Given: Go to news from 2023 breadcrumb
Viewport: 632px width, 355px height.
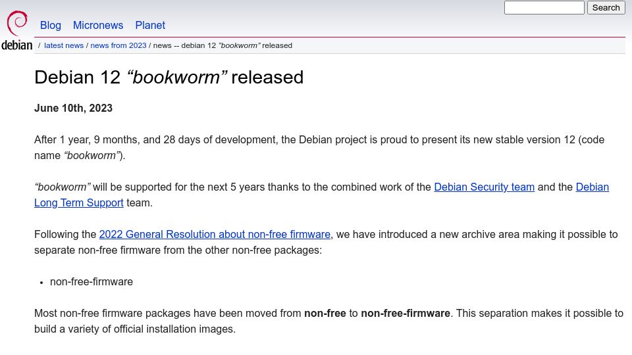Looking at the screenshot, I should coord(118,45).
